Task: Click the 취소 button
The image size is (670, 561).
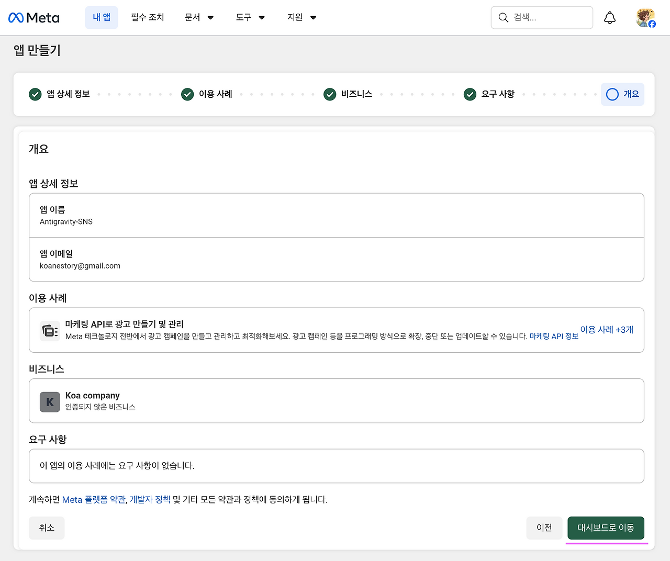Action: pyautogui.click(x=47, y=528)
